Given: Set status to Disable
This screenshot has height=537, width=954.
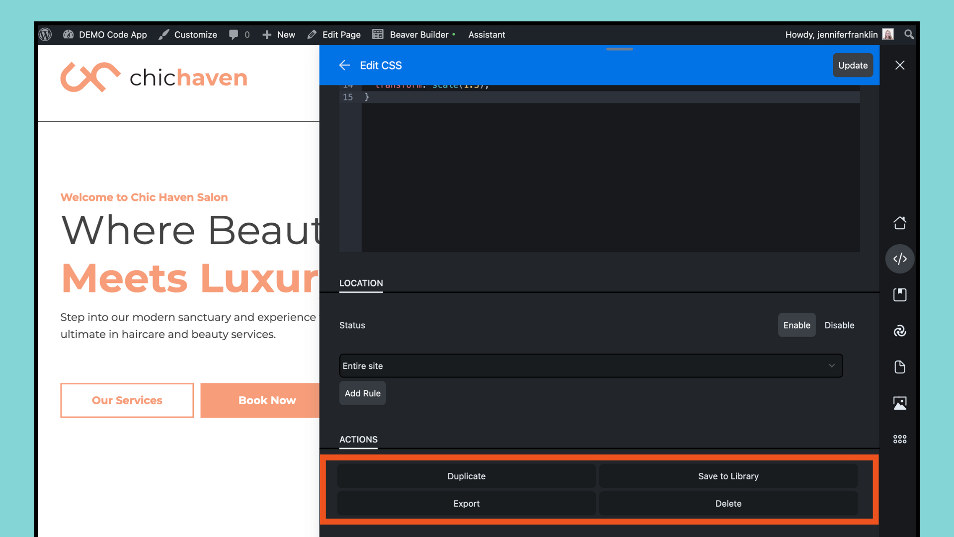Looking at the screenshot, I should pos(839,325).
